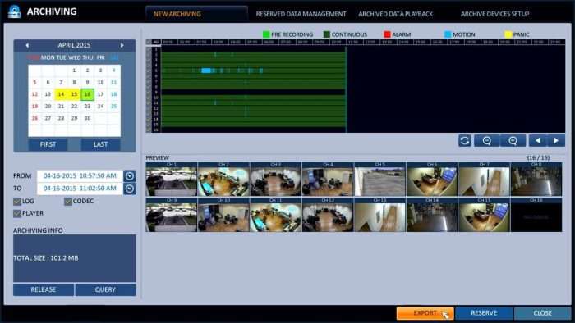Select April 16 in the calendar
This screenshot has width=575, height=323.
tap(87, 94)
